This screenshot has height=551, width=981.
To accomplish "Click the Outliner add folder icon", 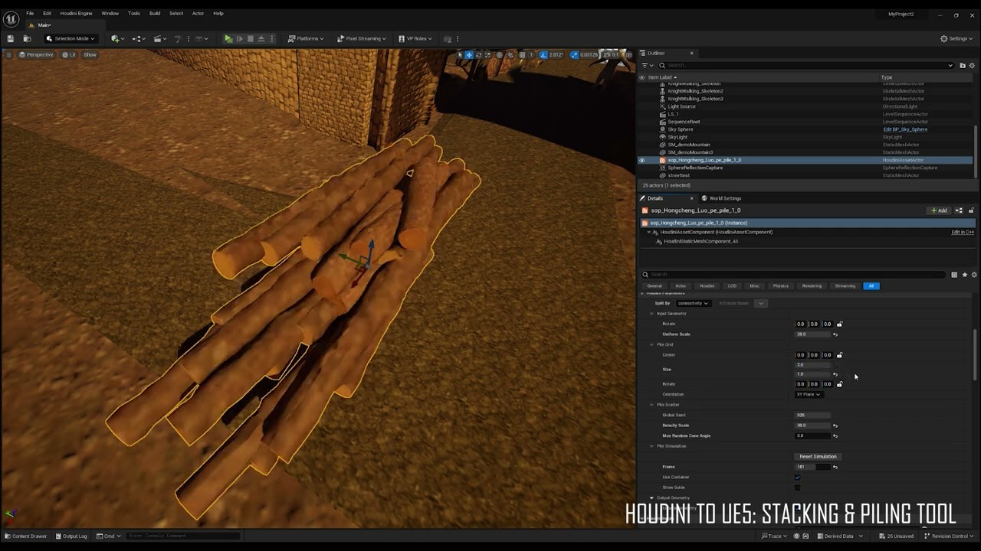I will pos(961,65).
